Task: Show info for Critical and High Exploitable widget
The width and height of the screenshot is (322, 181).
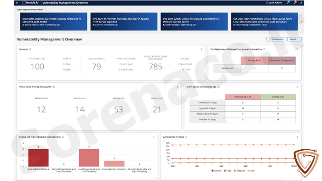Action: tap(63, 137)
